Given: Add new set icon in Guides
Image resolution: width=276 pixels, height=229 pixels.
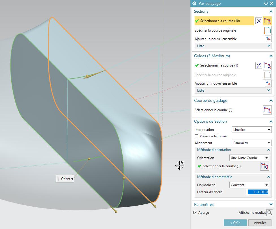Looking at the screenshot, I should (268, 83).
